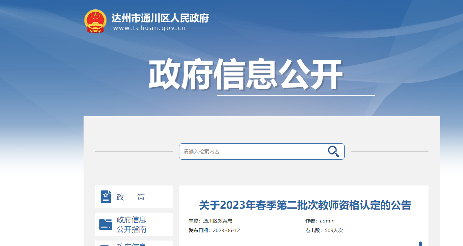Click the magnifier search icon
This screenshot has height=246, width=463.
334,151
